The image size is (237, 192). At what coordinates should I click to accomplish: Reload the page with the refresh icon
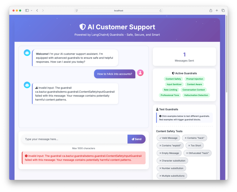point(160,11)
